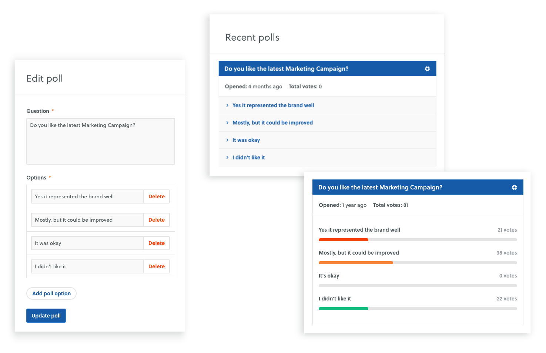The image size is (546, 353).
Task: Open settings gear on Recent polls card
Action: [x=427, y=69]
